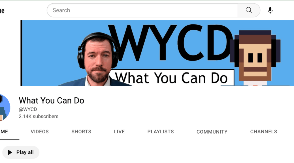This screenshot has width=294, height=163.
Task: Open the channel's pixel-art profile avatar
Action: (4, 108)
